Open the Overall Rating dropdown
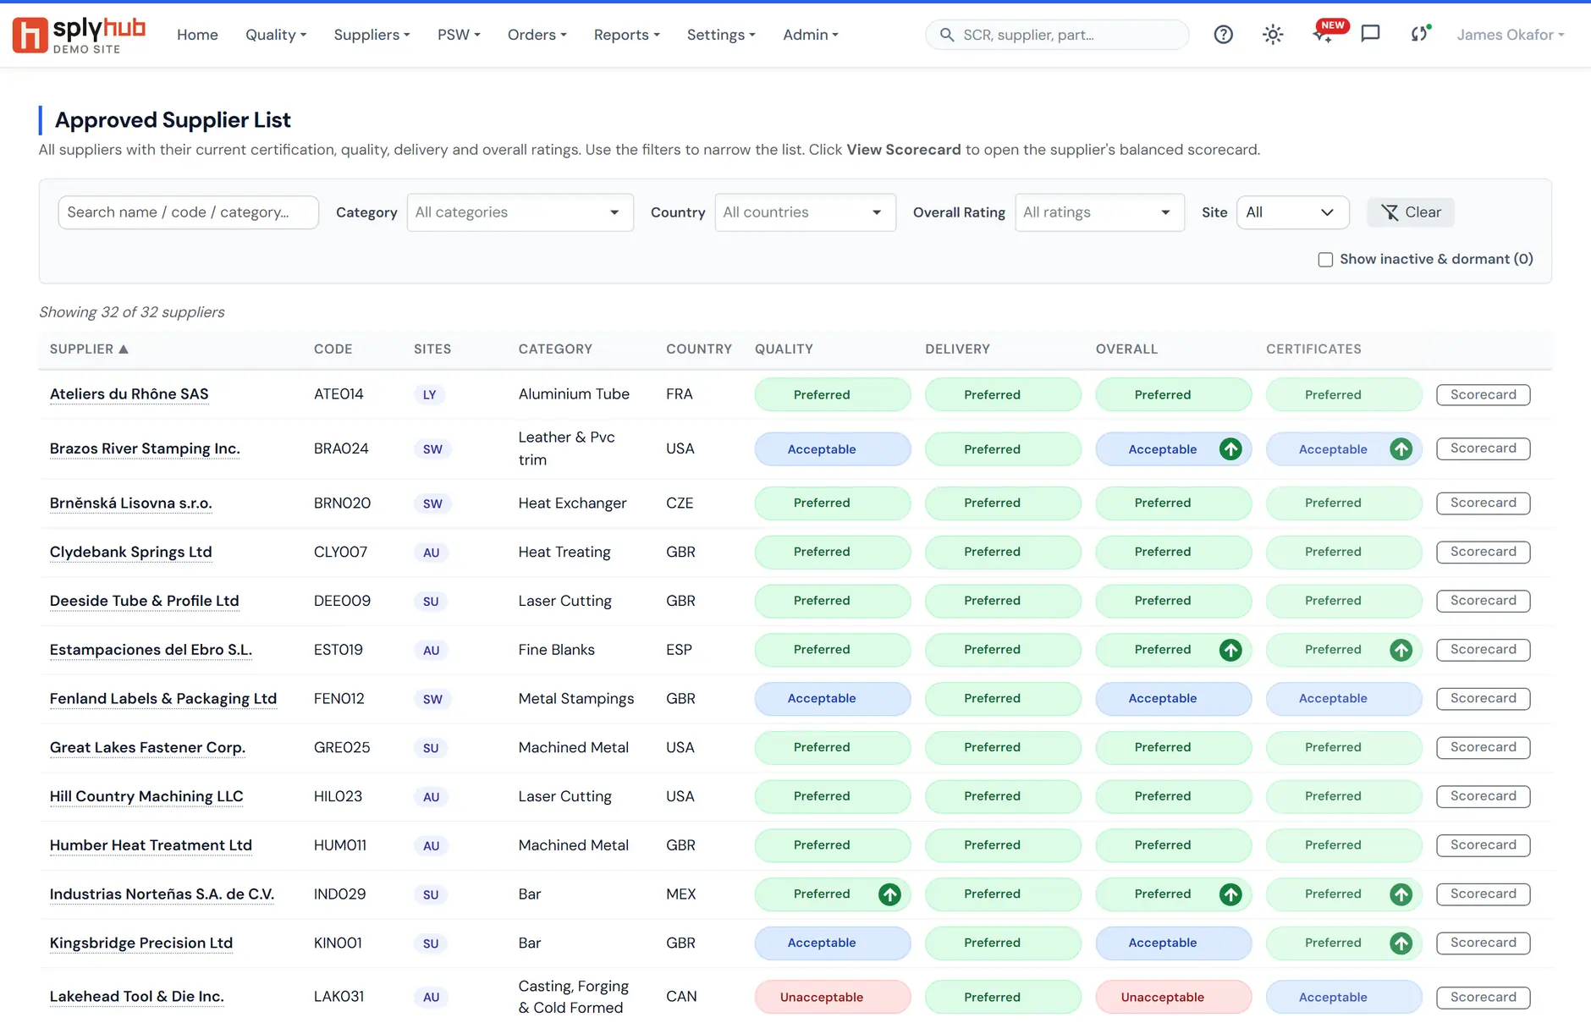 1099,212
